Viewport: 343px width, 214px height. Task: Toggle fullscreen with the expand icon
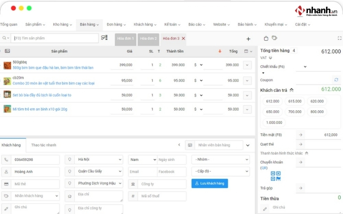(x=339, y=38)
